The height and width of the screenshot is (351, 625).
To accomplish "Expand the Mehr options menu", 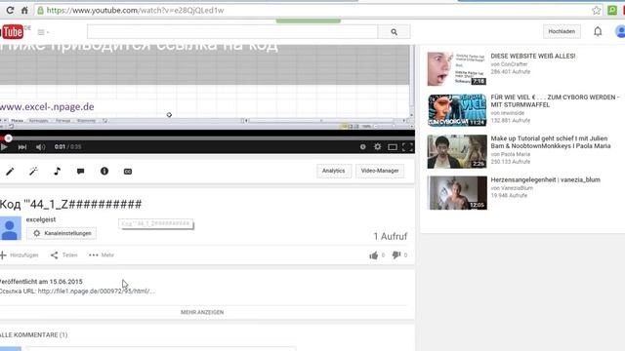I will [102, 255].
